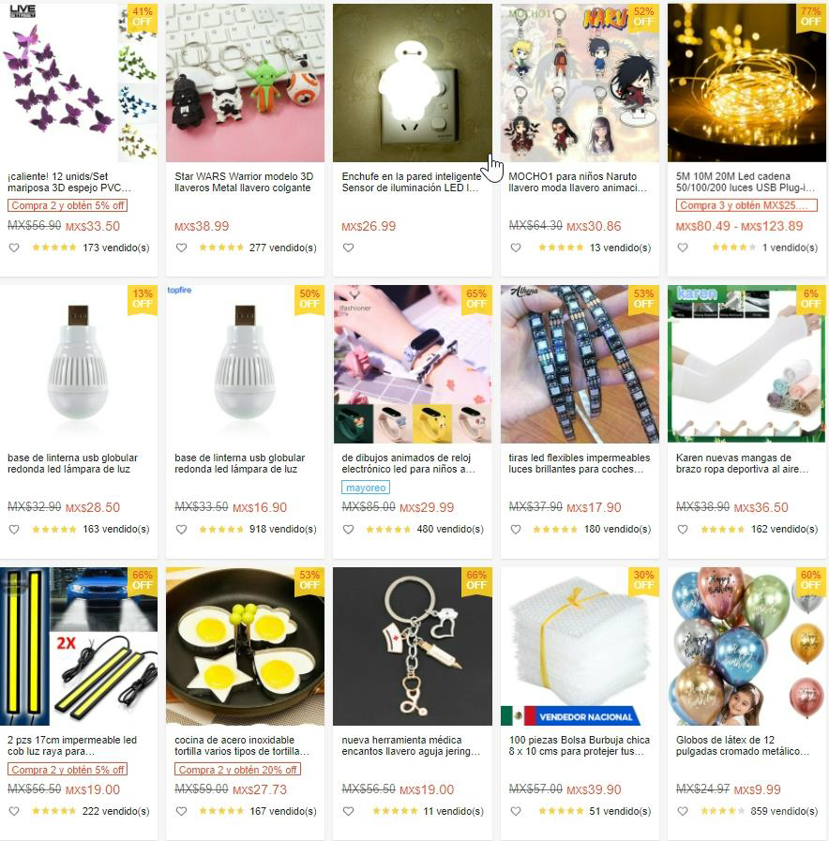Heart the Karen mangas de brazo product
829x841 pixels.
683,530
